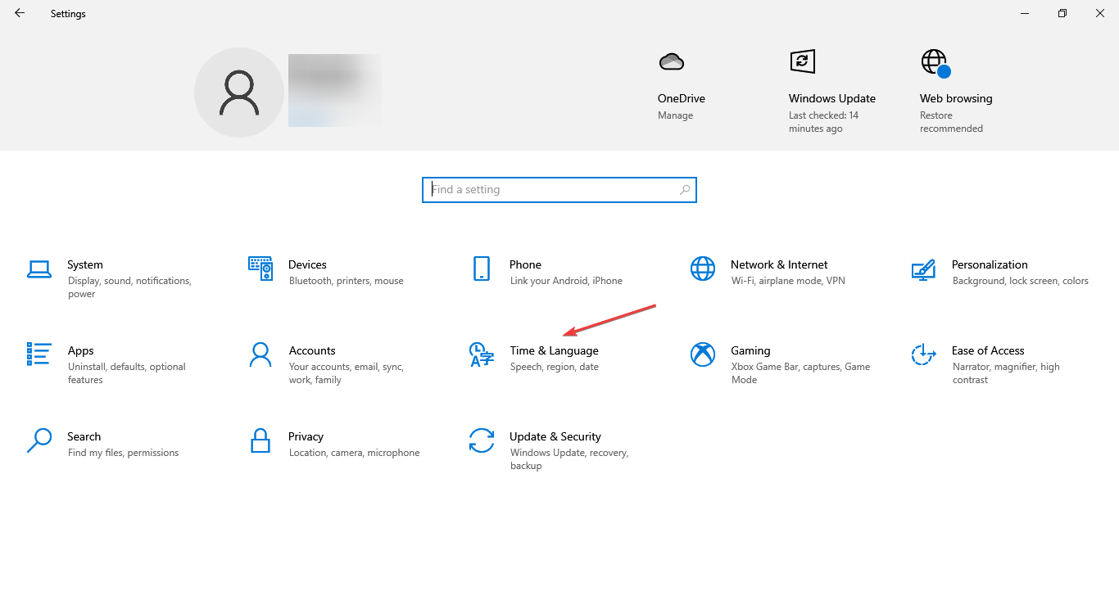Click the OneDrive cloud icon
The image size is (1119, 596).
tap(671, 61)
